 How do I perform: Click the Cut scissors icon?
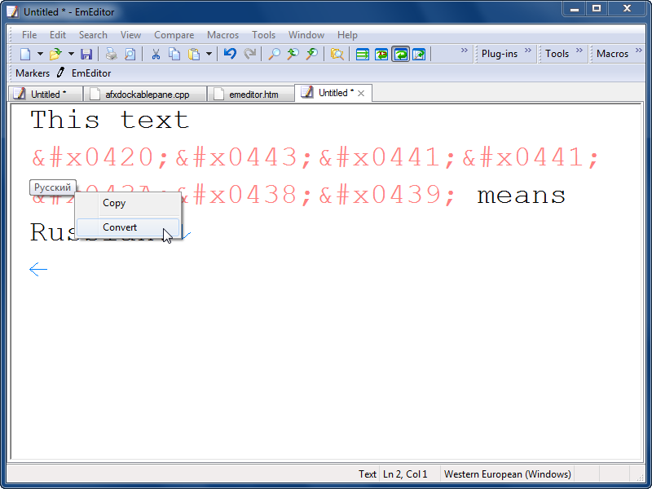[x=156, y=54]
